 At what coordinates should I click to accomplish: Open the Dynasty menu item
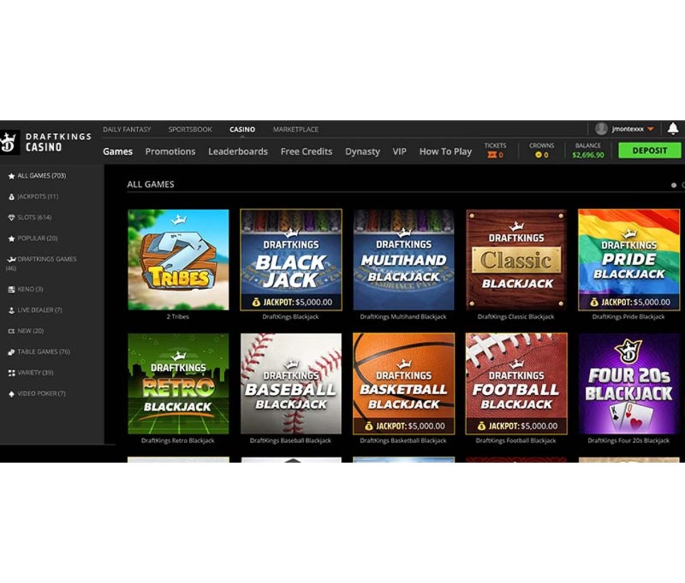[x=362, y=152]
